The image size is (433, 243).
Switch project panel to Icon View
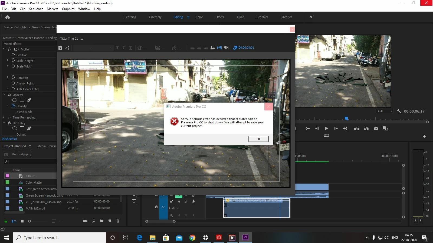point(22,221)
